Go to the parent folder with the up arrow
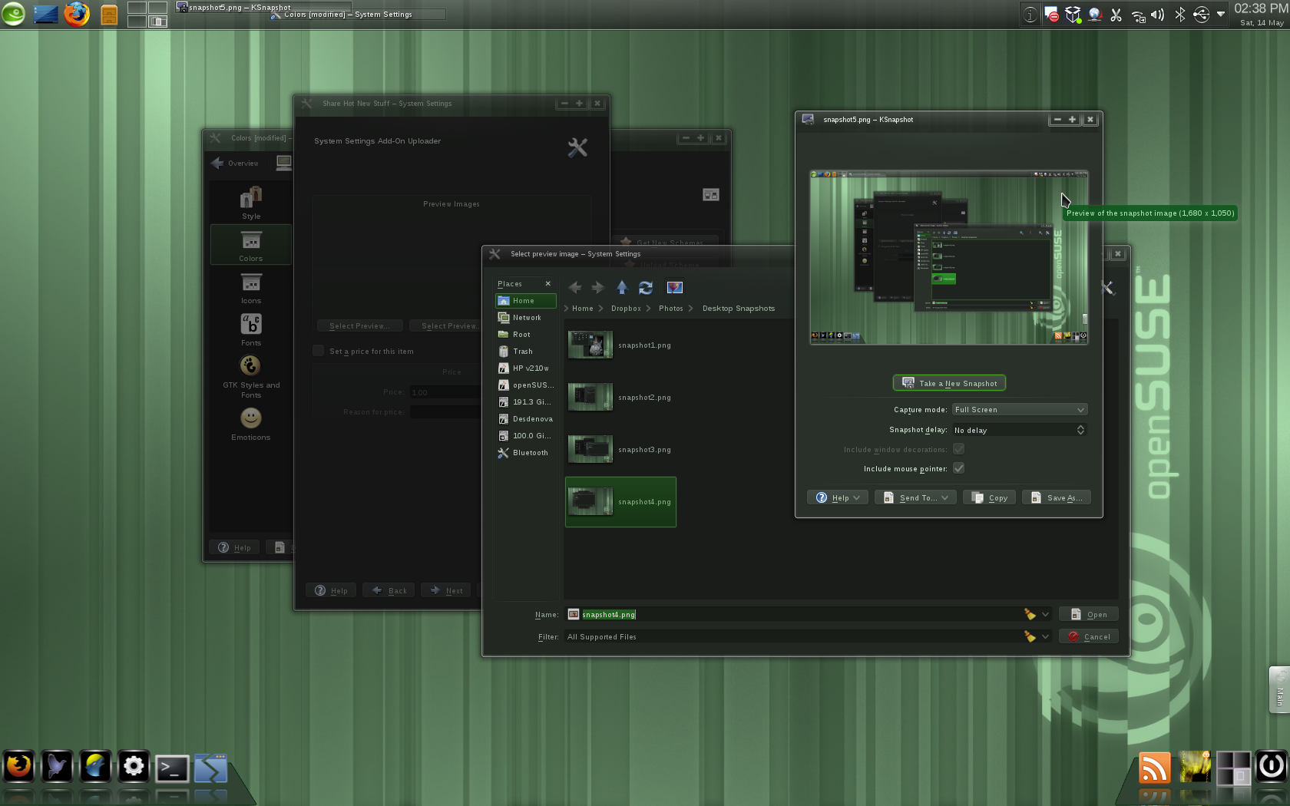 click(x=622, y=288)
